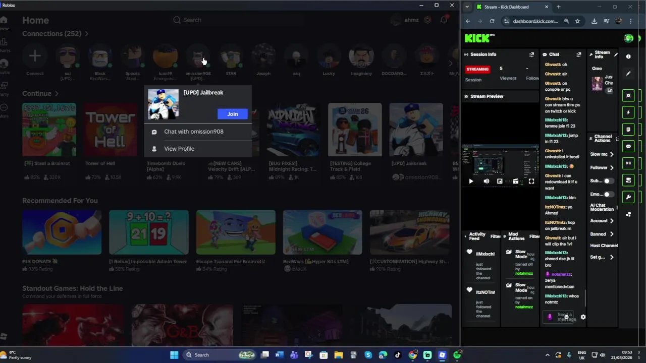
Task: Play the stream preview
Action: coord(471,181)
